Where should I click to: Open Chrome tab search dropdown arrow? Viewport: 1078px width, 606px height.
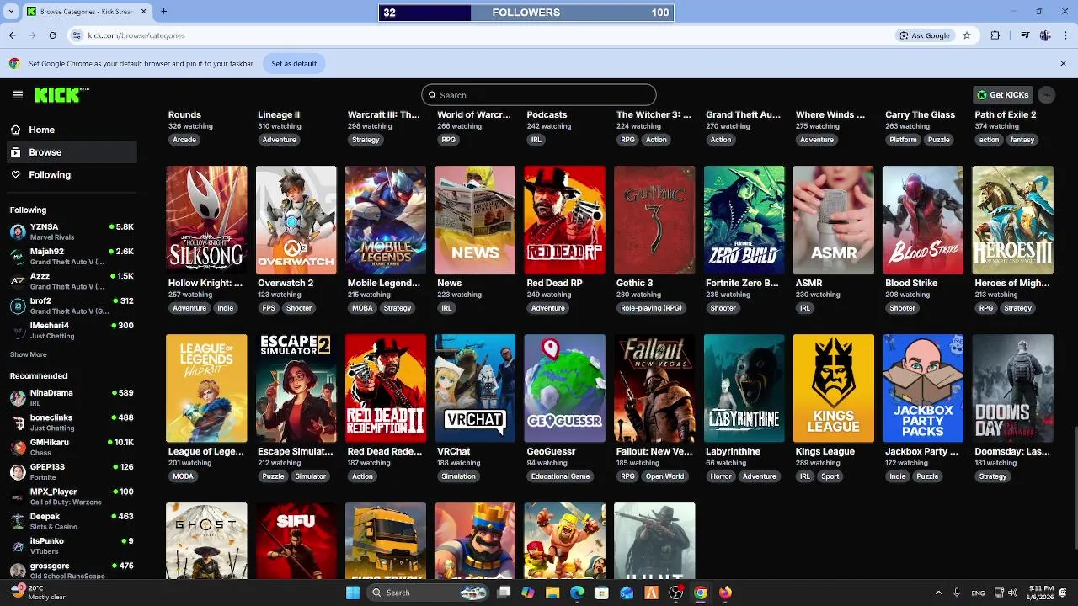tap(11, 12)
